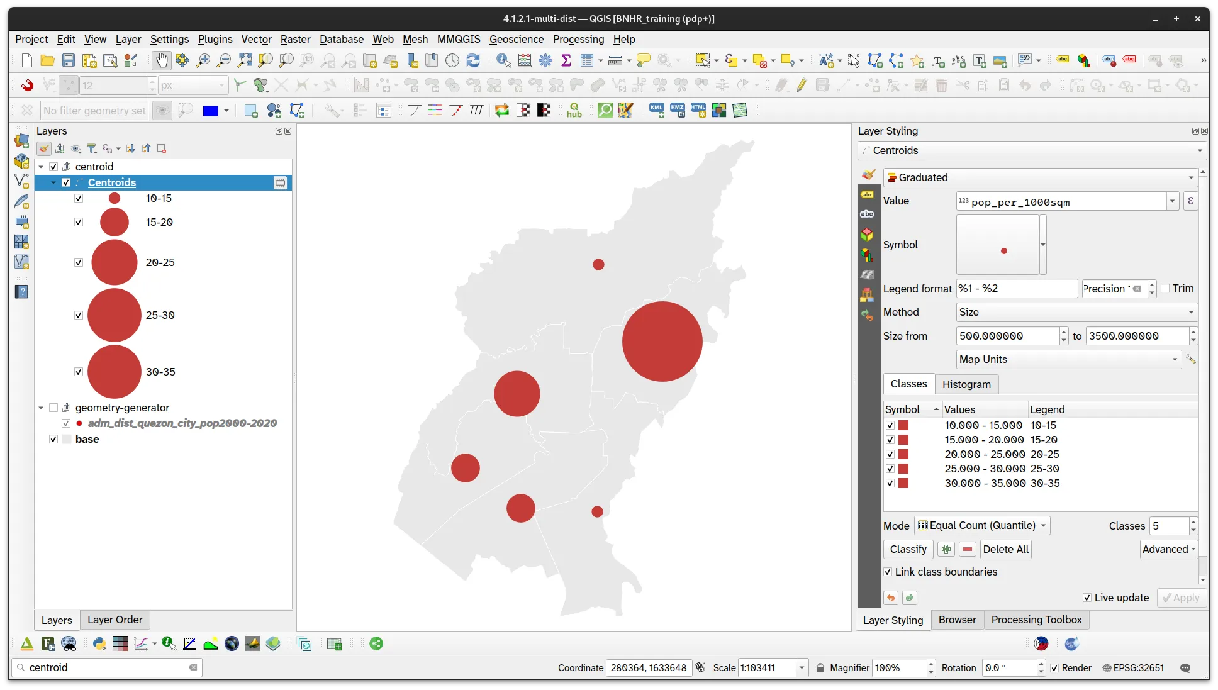
Task: Click Save Project floppy icon
Action: tap(69, 60)
